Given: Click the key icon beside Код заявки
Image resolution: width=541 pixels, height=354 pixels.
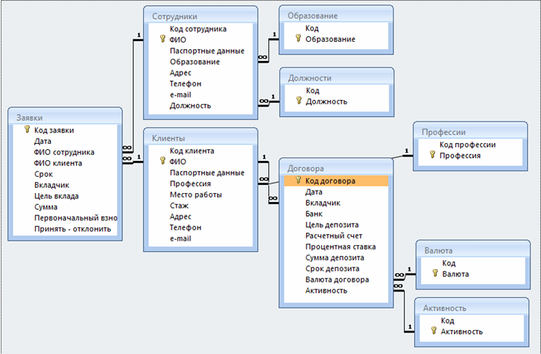Looking at the screenshot, I should pyautogui.click(x=26, y=130).
